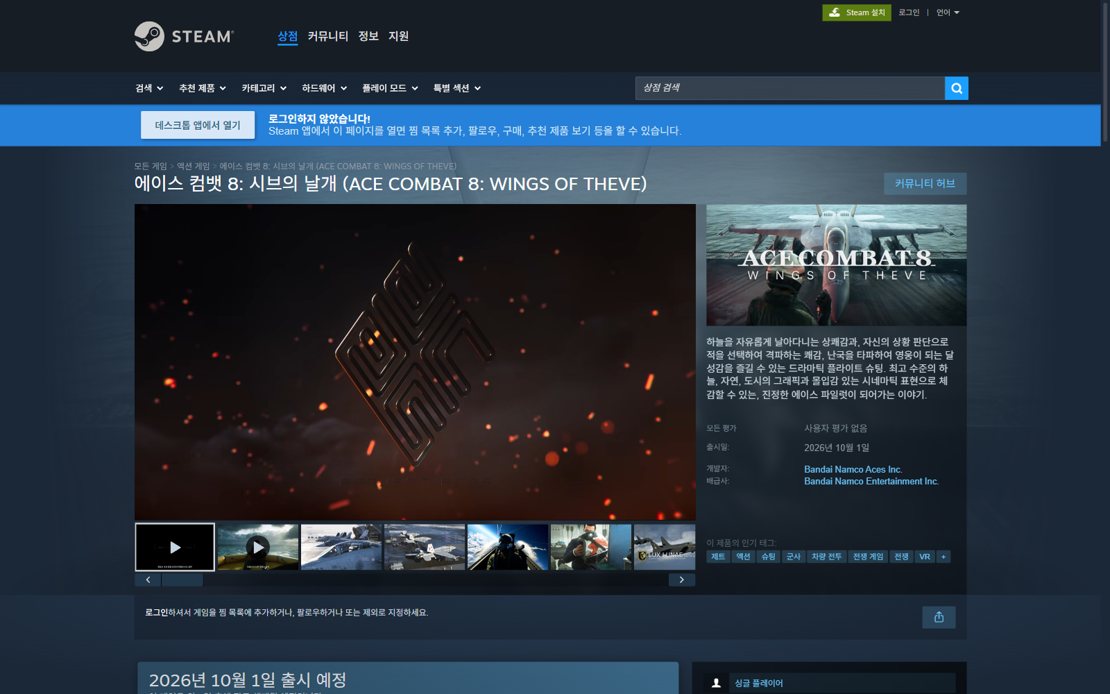This screenshot has height=694, width=1110.
Task: Select the 슈팅 tag
Action: coord(769,557)
